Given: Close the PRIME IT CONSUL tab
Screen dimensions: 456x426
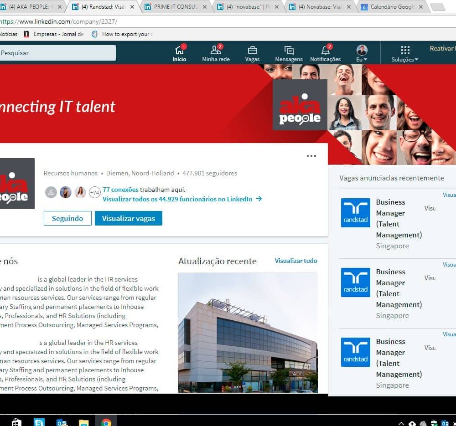Looking at the screenshot, I should [x=205, y=7].
